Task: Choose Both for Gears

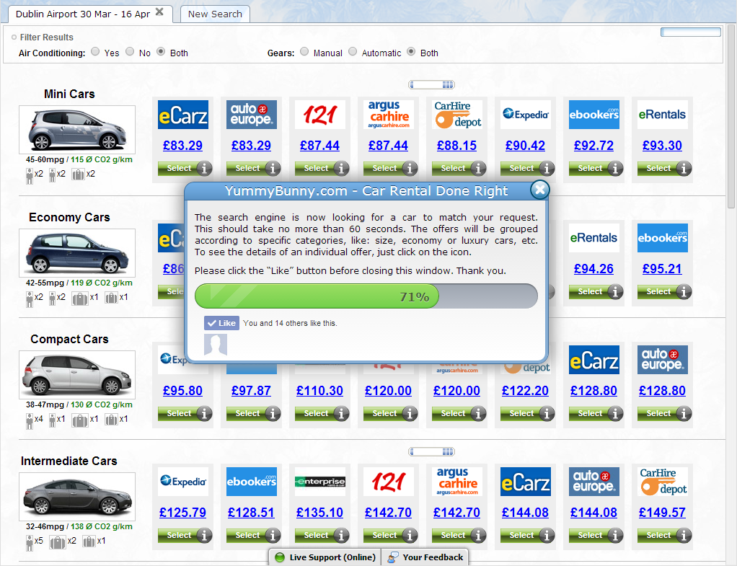Action: (411, 52)
